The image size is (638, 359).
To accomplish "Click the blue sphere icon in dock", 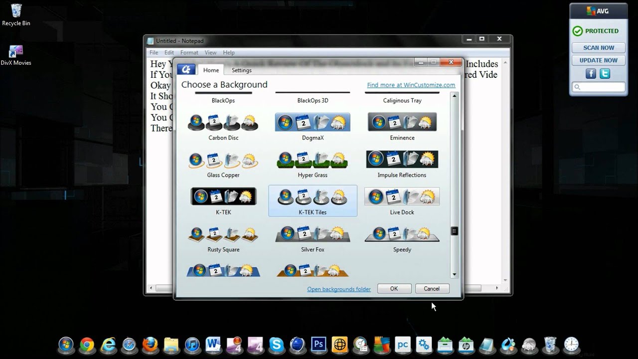I will click(297, 345).
